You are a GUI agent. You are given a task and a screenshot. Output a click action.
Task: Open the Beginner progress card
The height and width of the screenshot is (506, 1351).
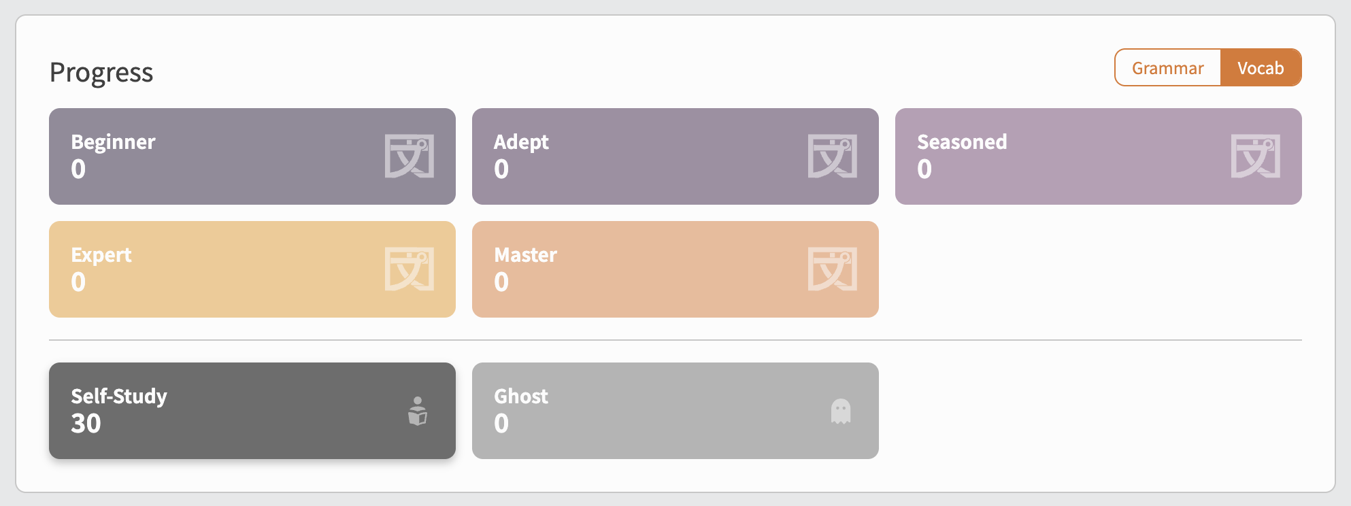tap(252, 156)
